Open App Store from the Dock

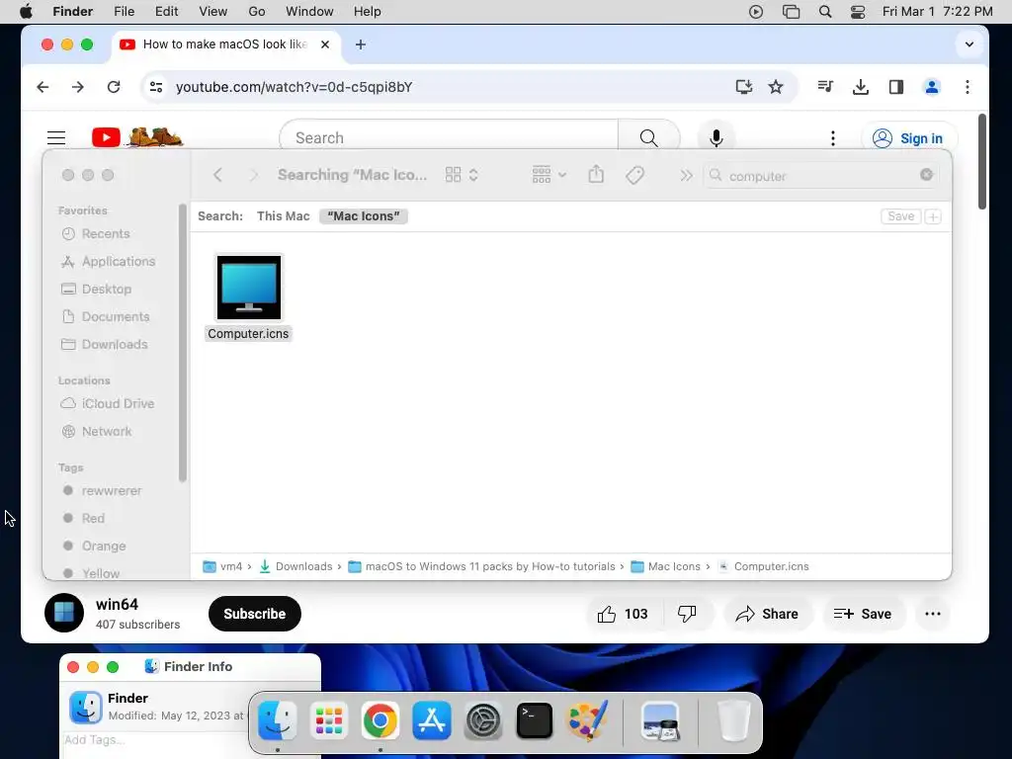click(432, 720)
